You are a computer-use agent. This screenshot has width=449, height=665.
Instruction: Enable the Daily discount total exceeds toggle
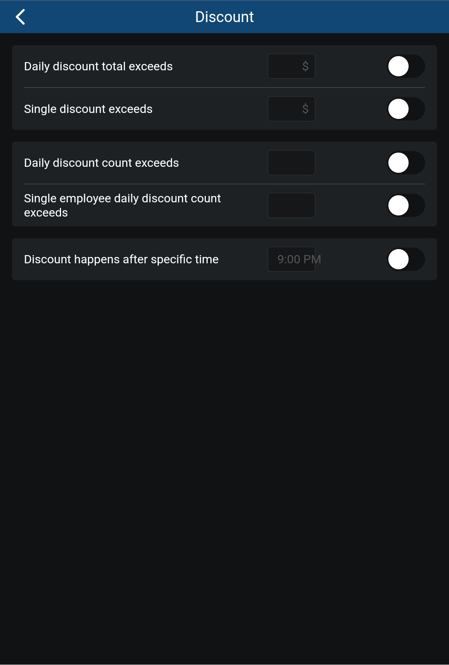(405, 66)
